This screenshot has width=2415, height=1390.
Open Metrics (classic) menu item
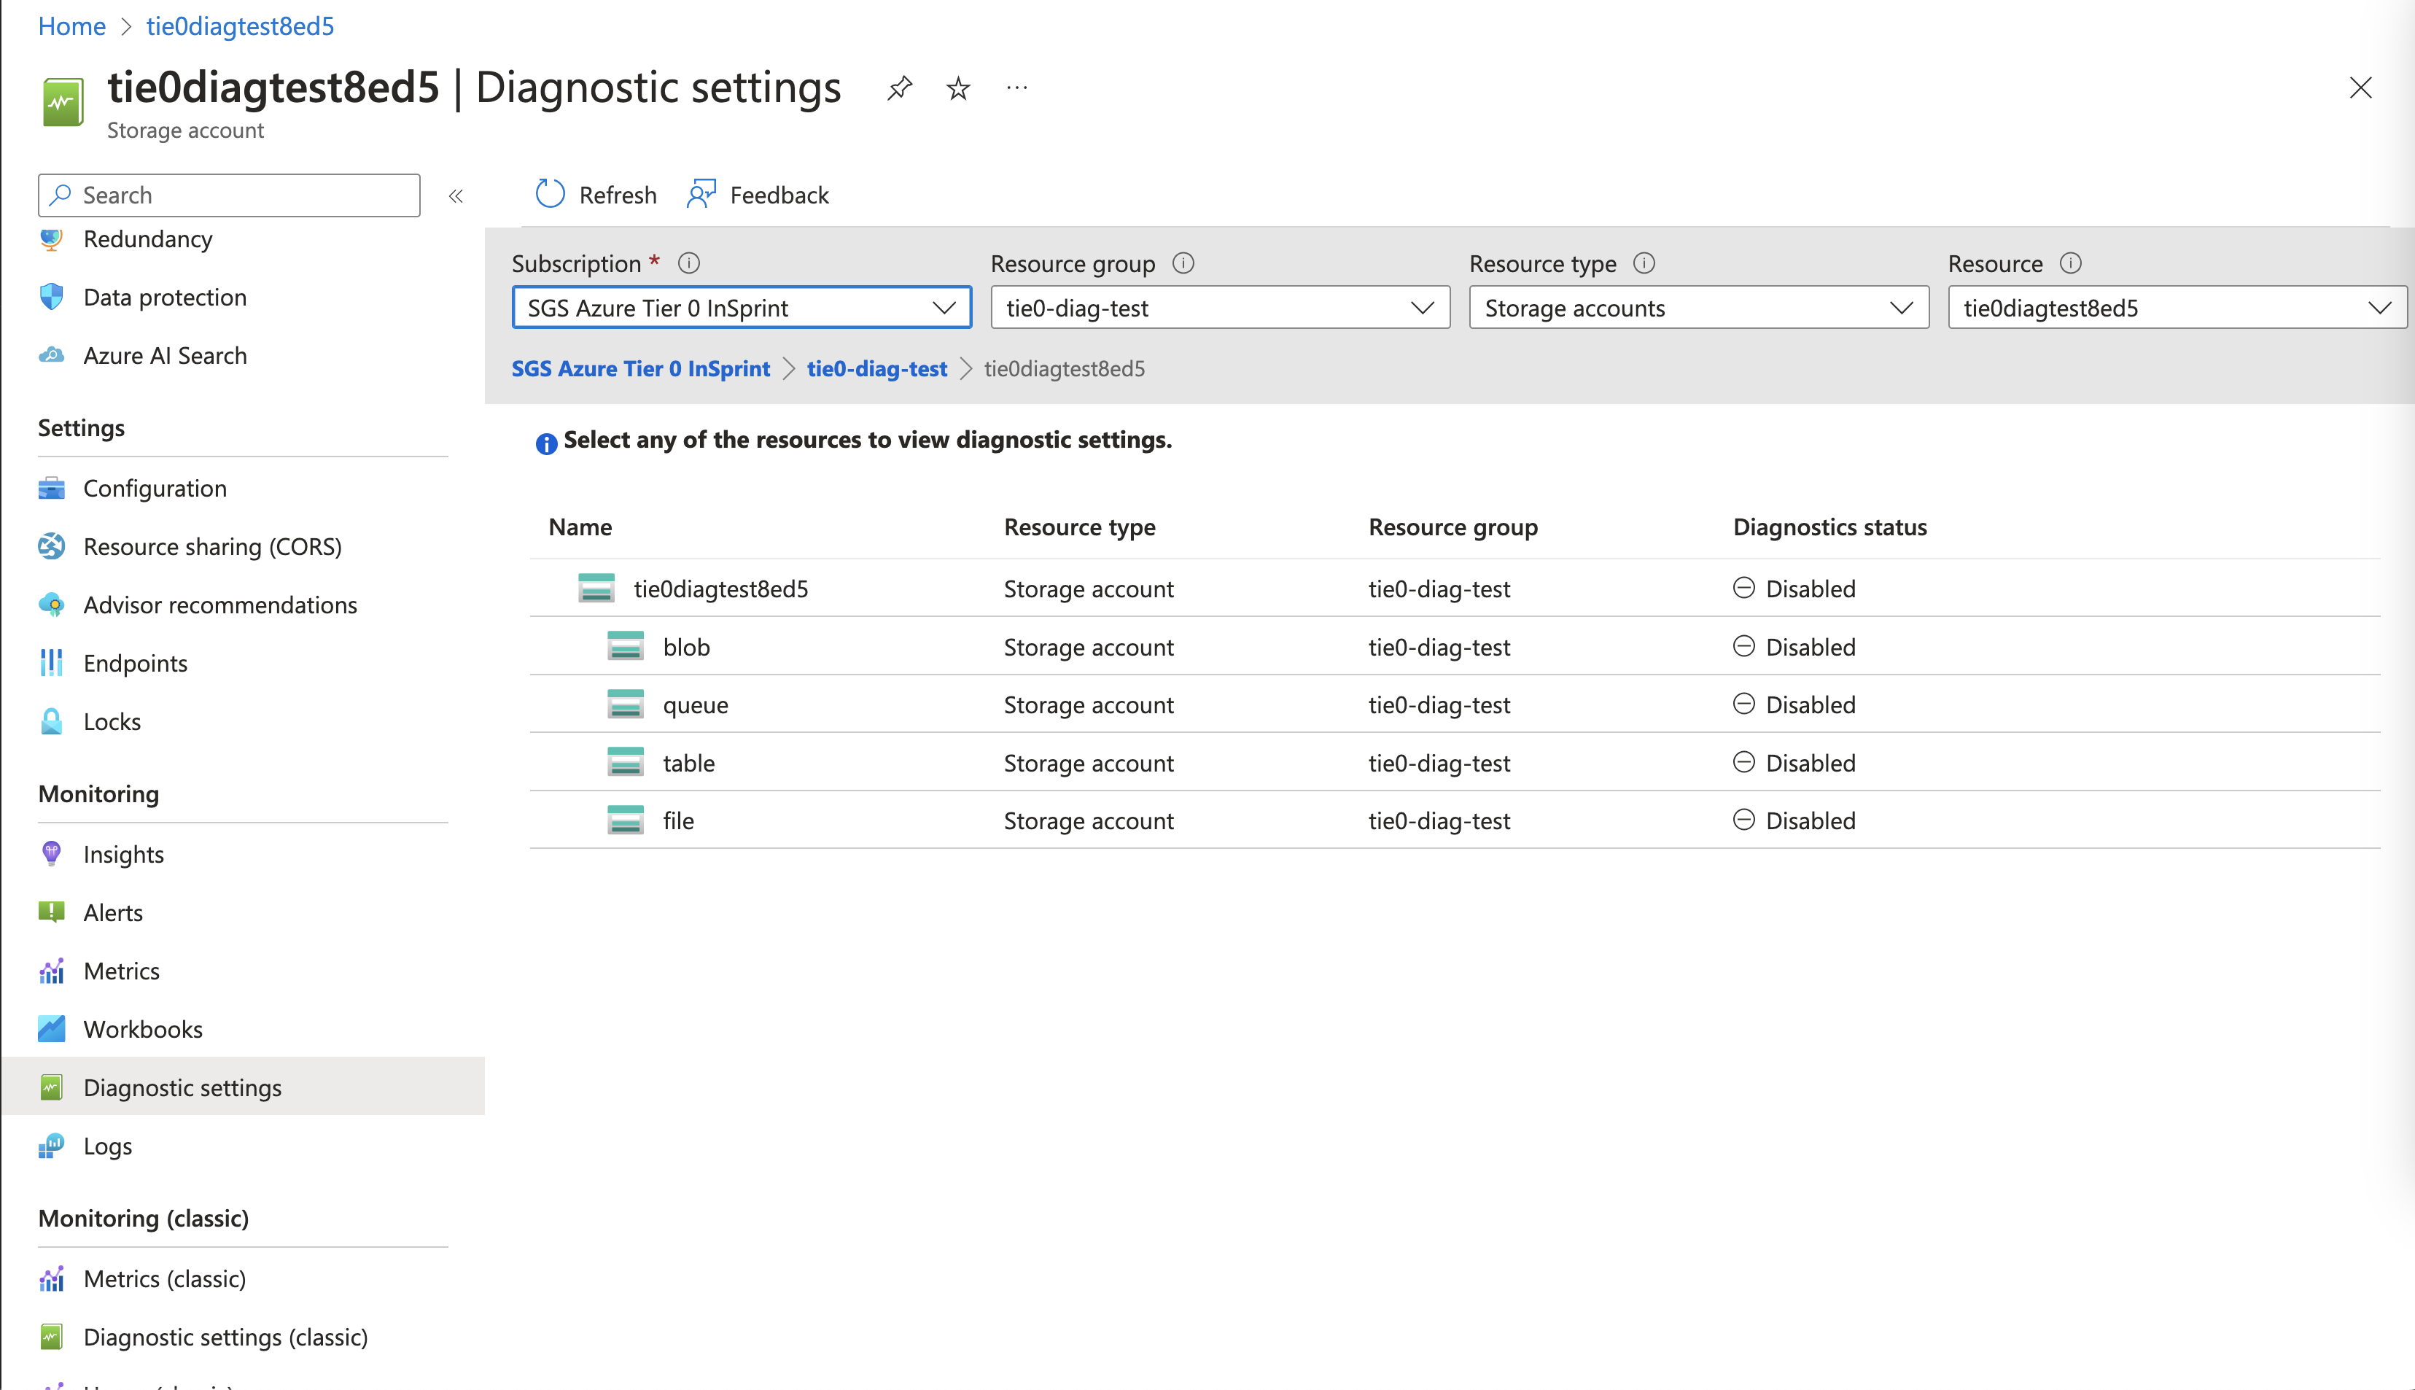tap(165, 1278)
